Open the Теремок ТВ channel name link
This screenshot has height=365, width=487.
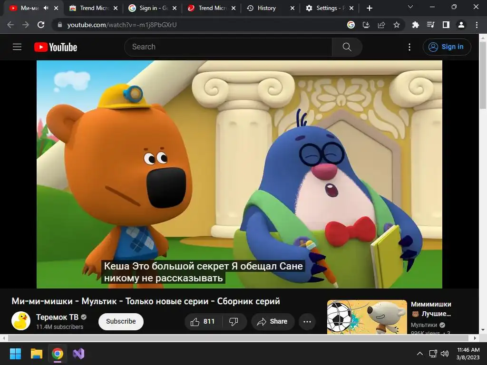[57, 317]
